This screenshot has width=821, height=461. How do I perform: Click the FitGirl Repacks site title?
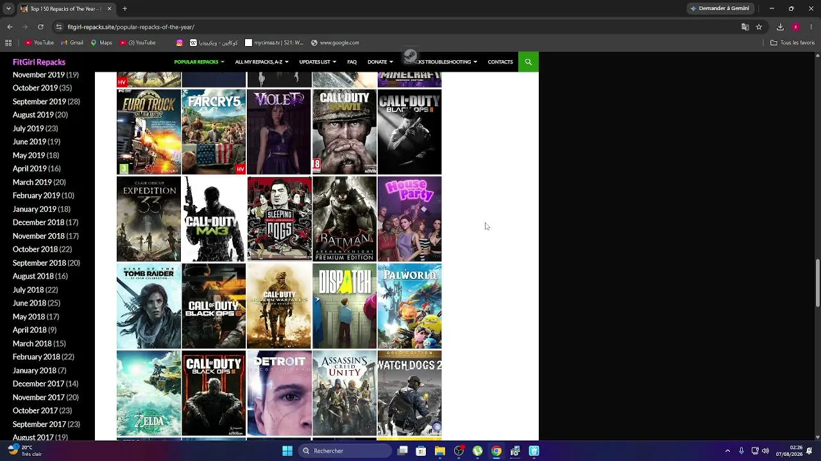point(39,62)
